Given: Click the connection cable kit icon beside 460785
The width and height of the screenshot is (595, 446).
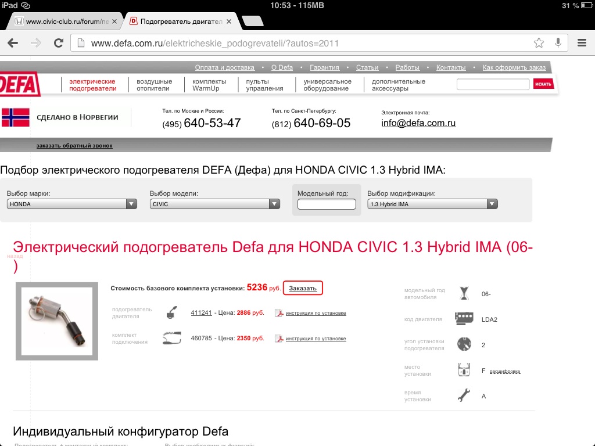Looking at the screenshot, I should 172,338.
